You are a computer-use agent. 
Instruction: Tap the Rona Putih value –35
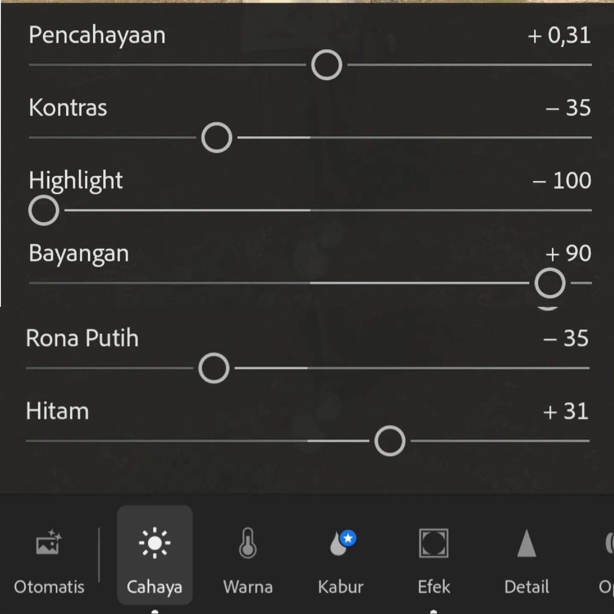point(566,339)
